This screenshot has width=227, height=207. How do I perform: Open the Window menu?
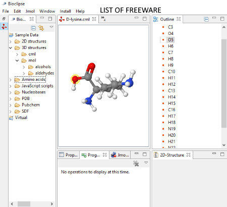(47, 11)
